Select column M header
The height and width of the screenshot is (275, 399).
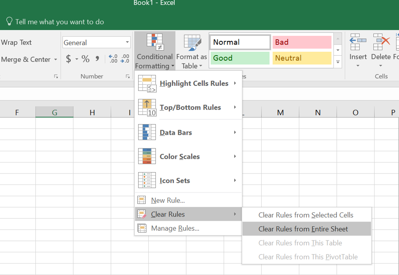[280, 112]
